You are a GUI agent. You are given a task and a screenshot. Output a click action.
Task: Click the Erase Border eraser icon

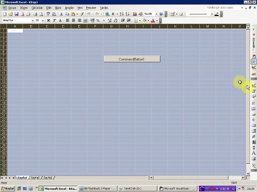click(181, 14)
